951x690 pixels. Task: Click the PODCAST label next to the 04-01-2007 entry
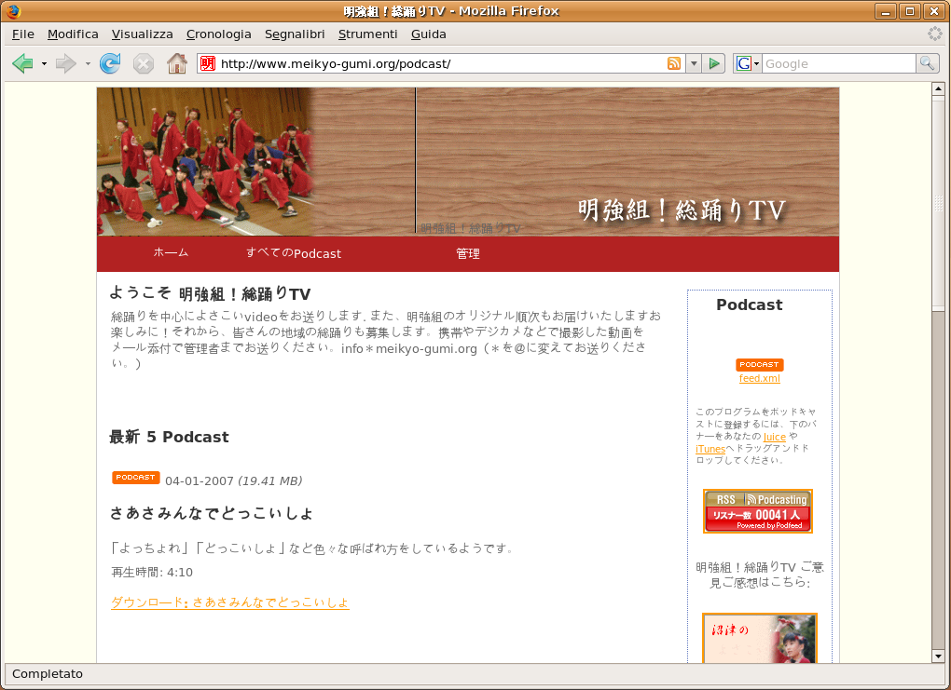tap(135, 477)
